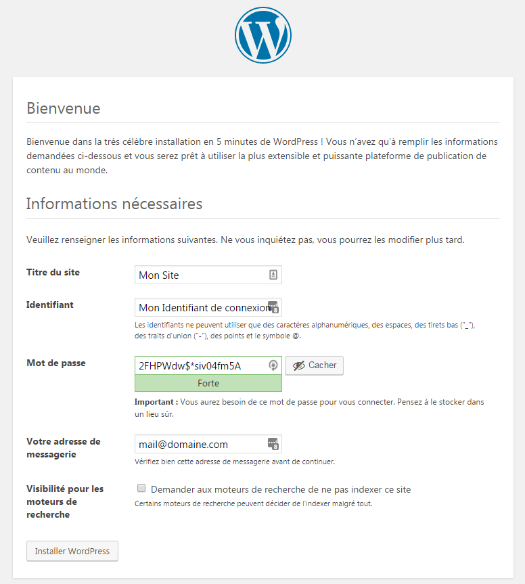Click Installer WordPress button

[x=72, y=551]
